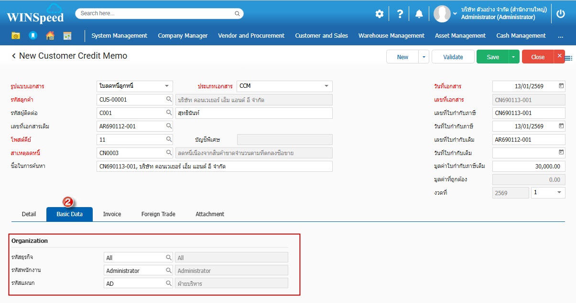
Task: Switch to the Invoice tab
Action: tap(112, 214)
